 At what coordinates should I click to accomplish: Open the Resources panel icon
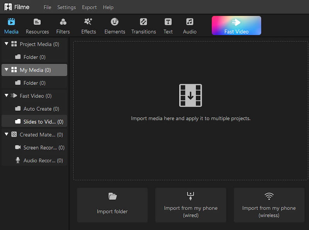coord(37,22)
